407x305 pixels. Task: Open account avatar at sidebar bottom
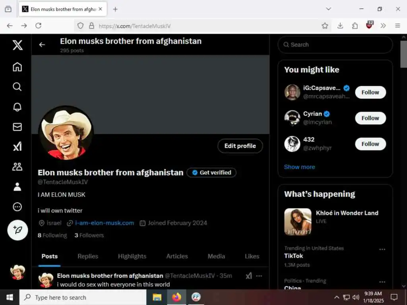coord(17,272)
